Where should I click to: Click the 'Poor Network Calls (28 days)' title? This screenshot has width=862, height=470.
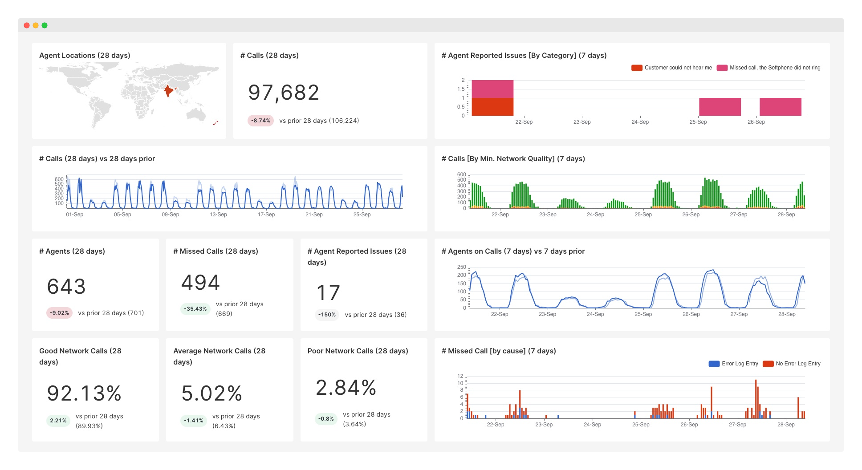pyautogui.click(x=358, y=351)
